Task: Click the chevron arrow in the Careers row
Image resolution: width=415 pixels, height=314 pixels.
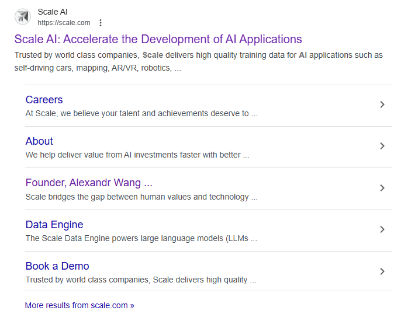Action: coord(382,104)
